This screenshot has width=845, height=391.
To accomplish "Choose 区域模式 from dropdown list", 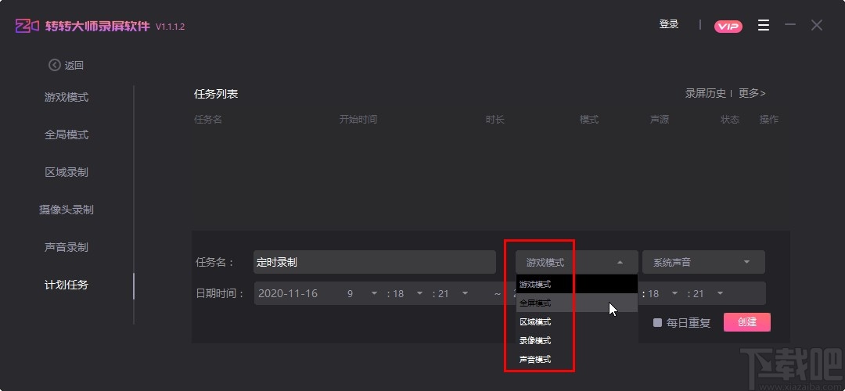I will [577, 321].
